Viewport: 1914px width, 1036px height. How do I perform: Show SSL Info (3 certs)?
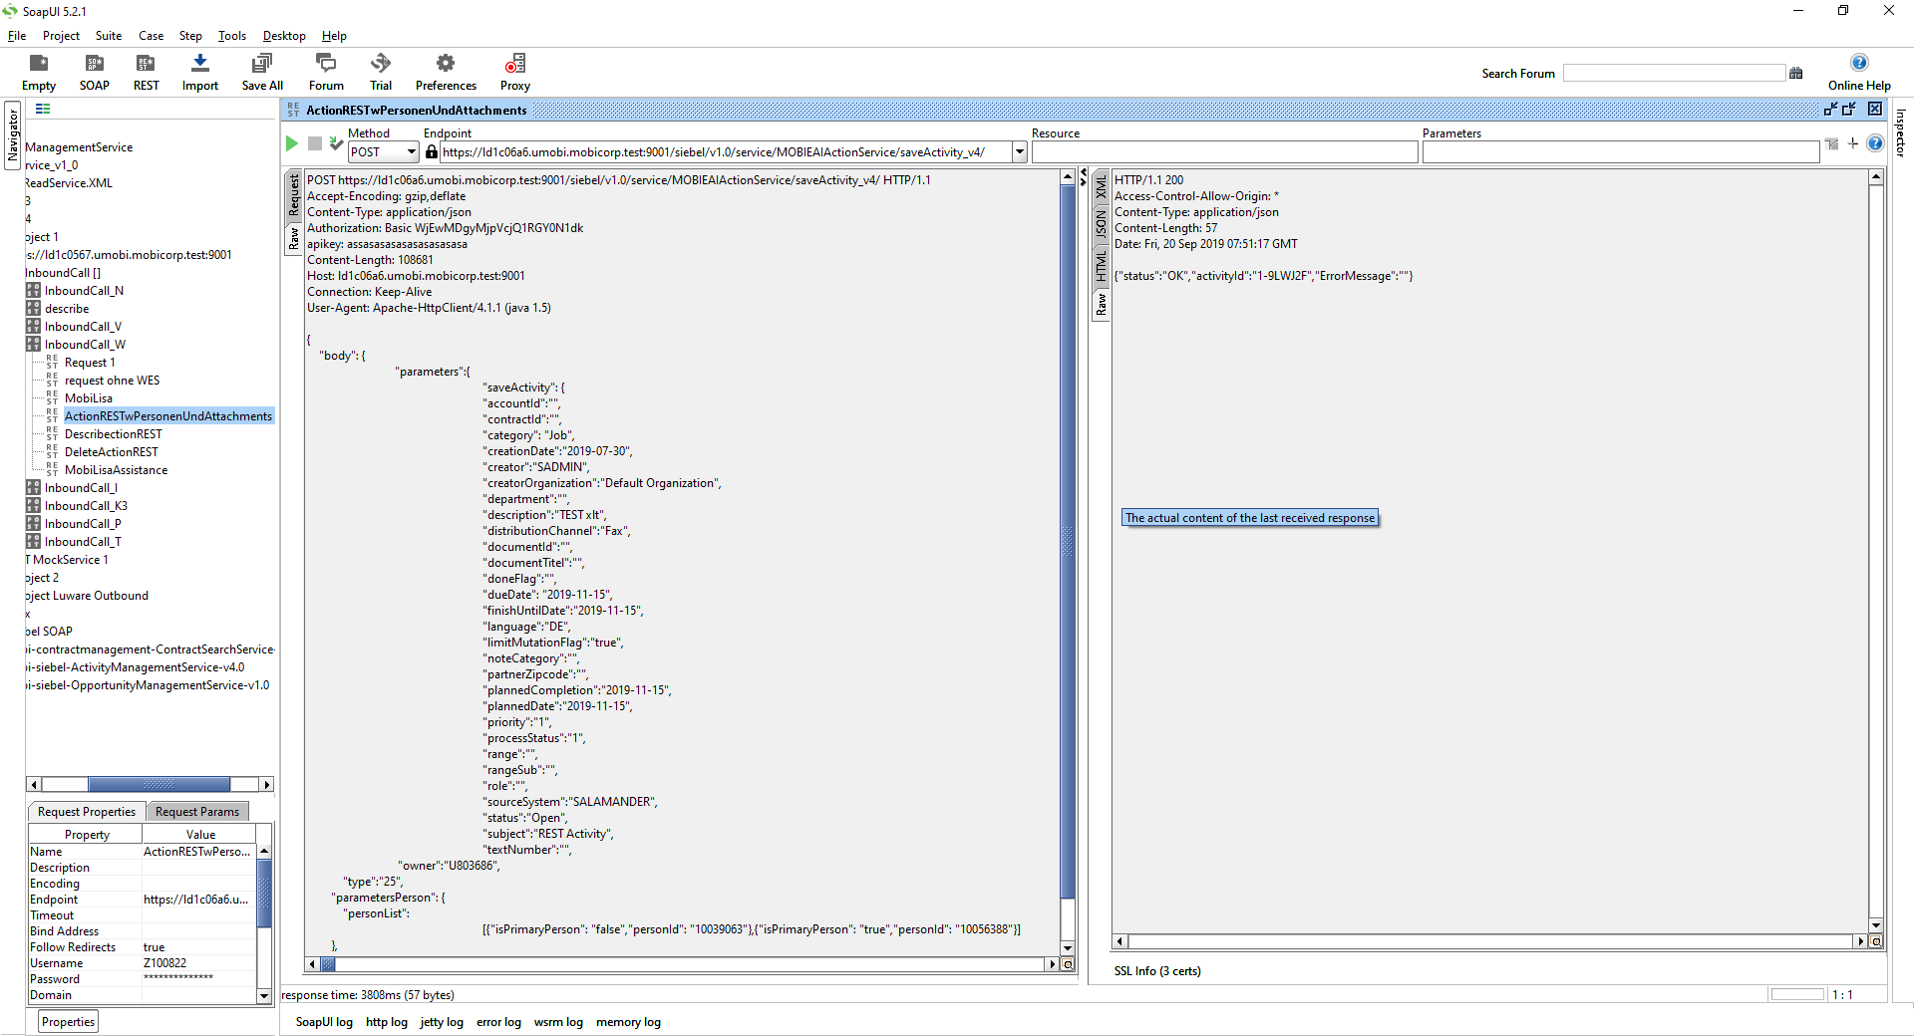(1157, 971)
